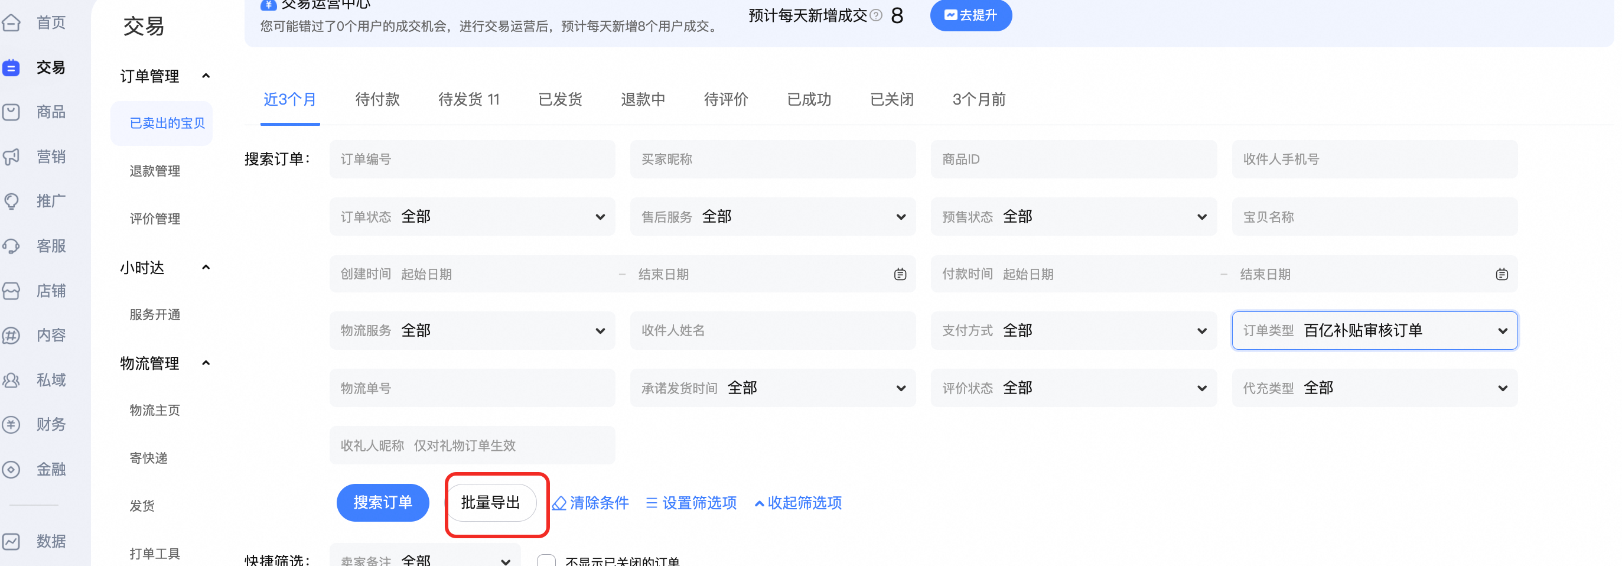Focus the 收礼人昵称 input field
Image resolution: width=1622 pixels, height=566 pixels.
click(472, 445)
